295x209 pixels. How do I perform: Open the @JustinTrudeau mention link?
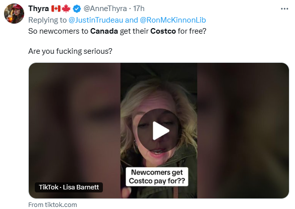point(96,20)
